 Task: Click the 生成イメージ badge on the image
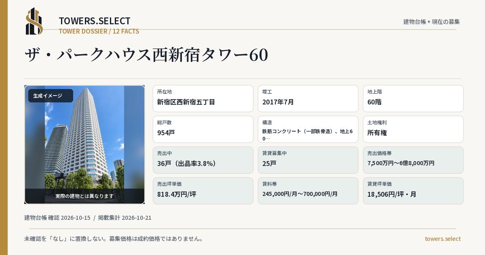[x=51, y=96]
